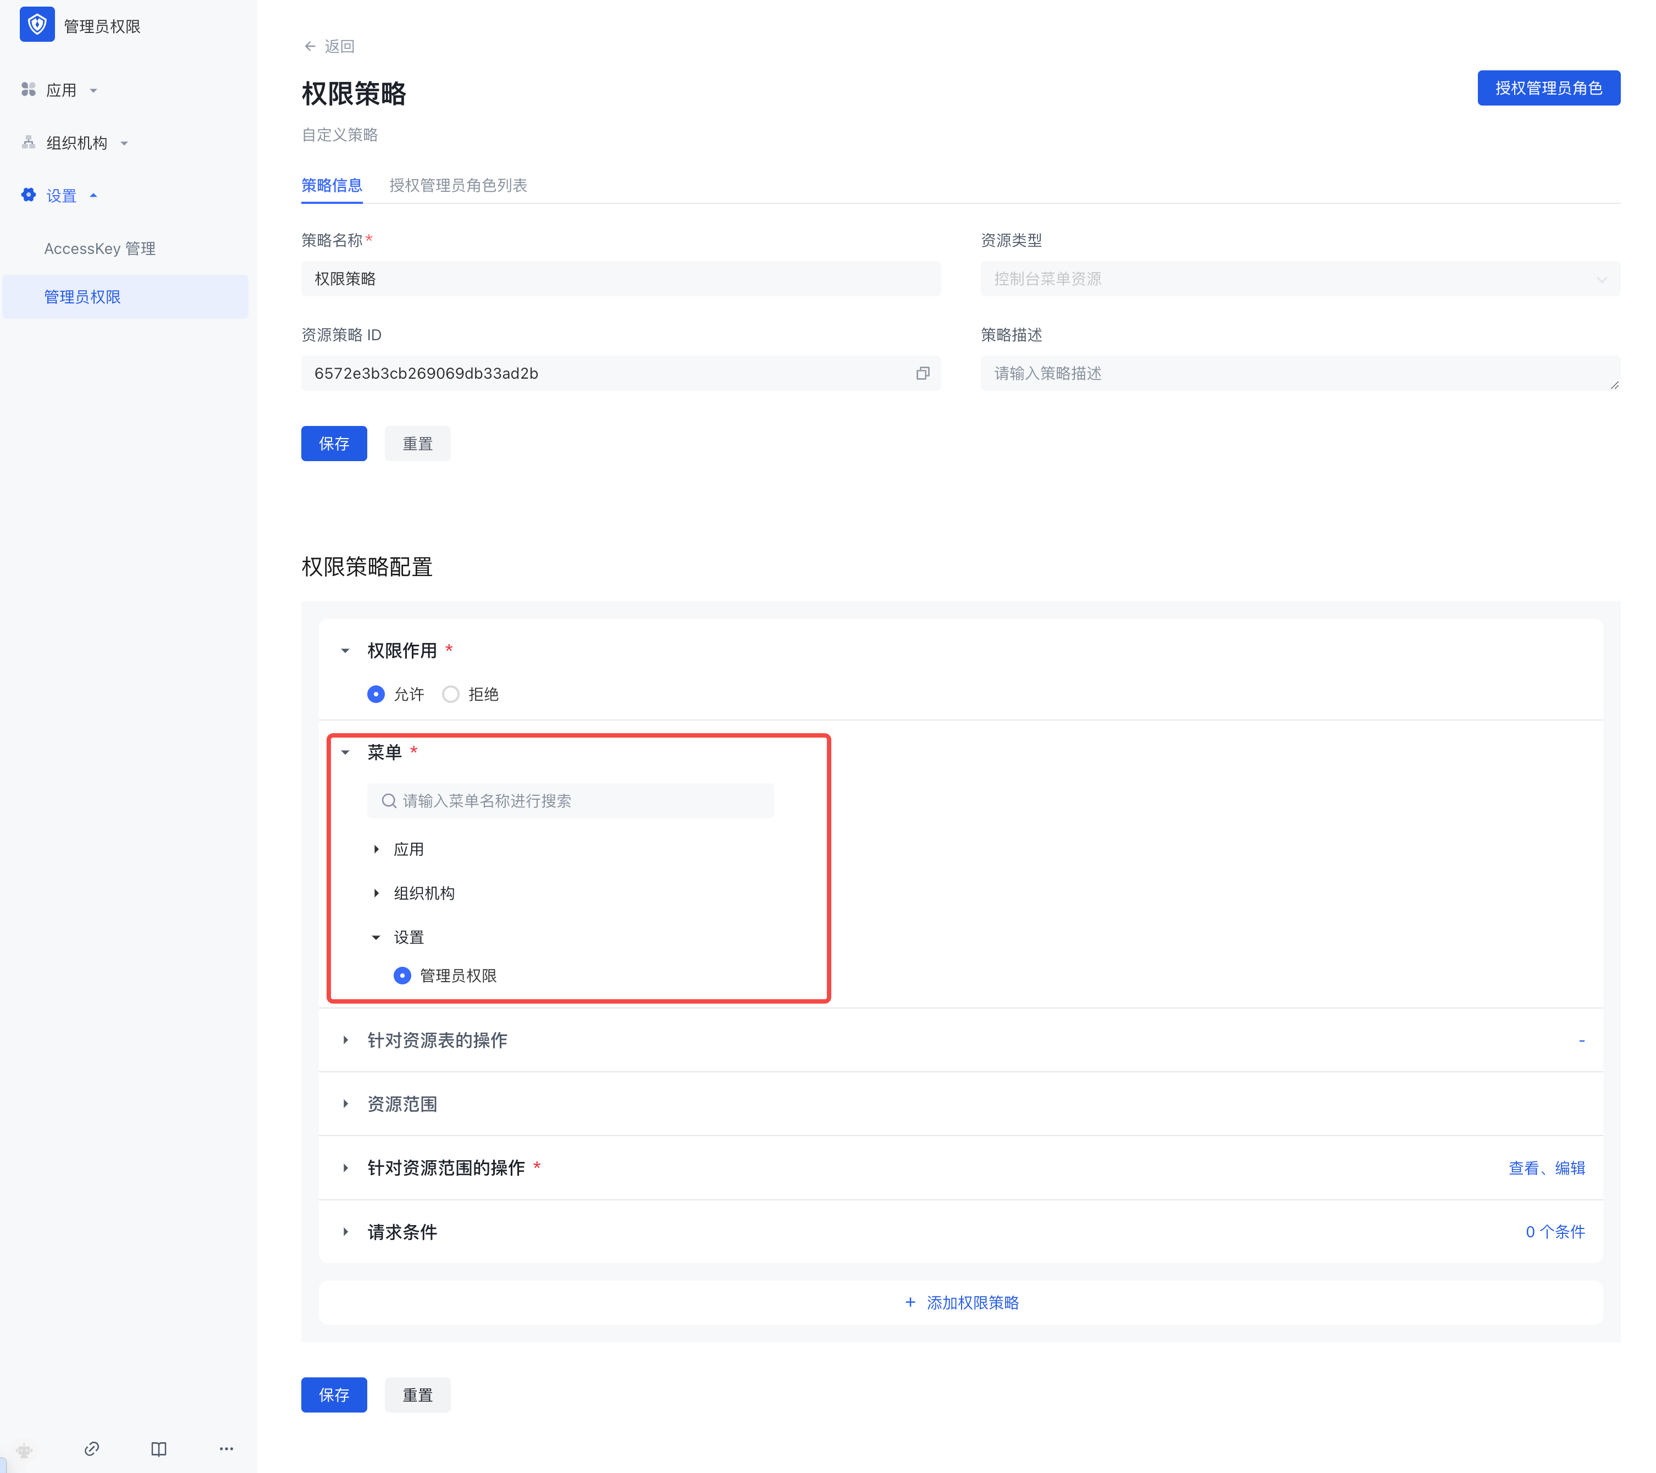
Task: Switch to 授权管理员角色列表 tab
Action: 458,185
